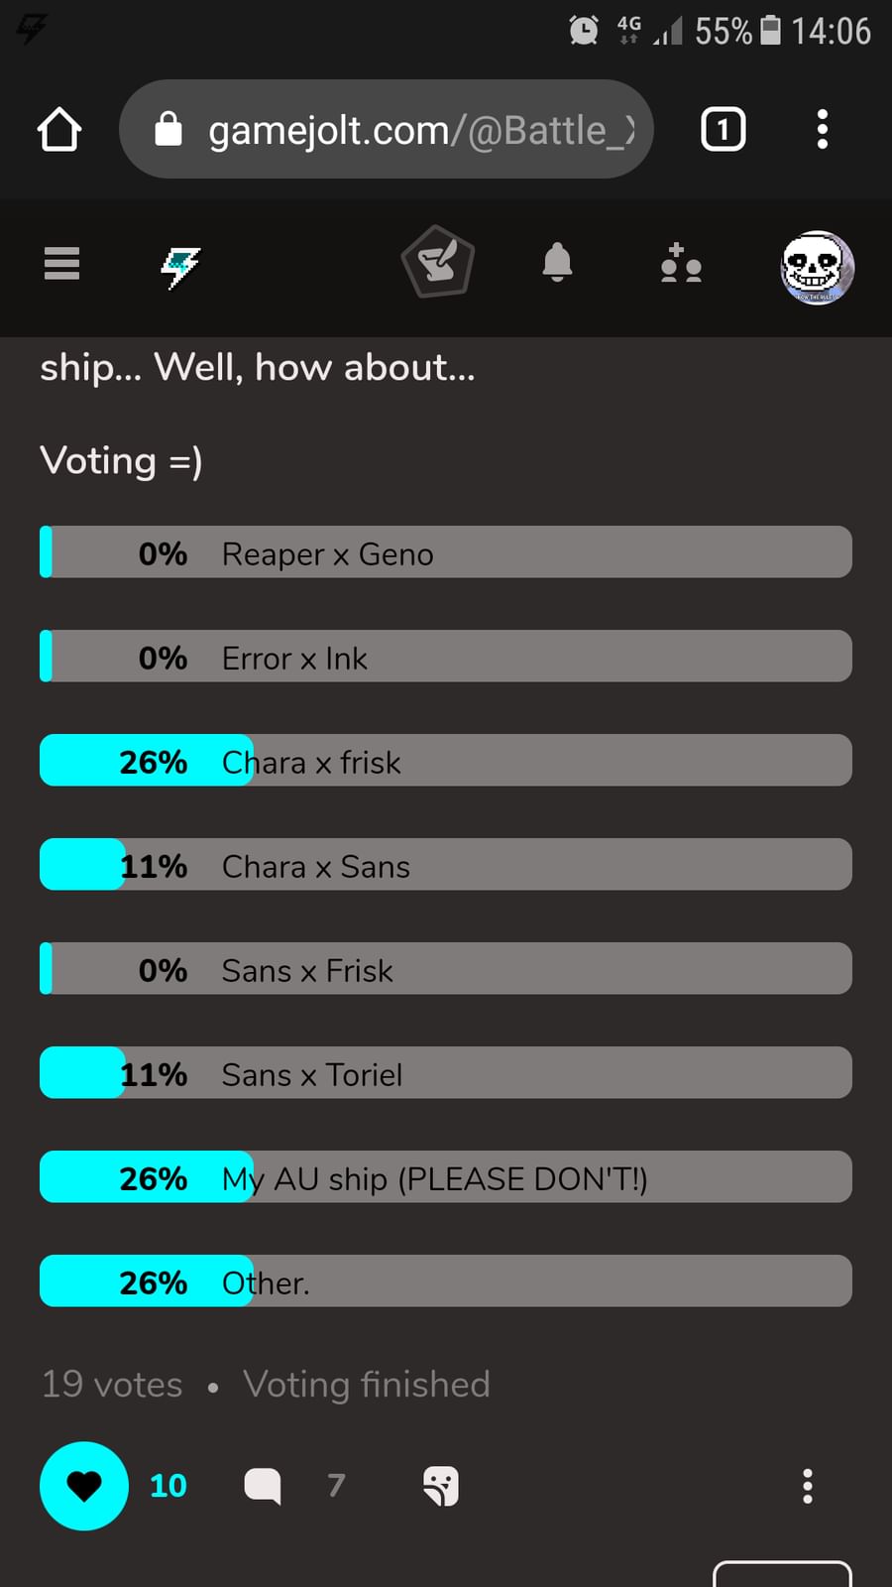Select the Chara x frisk poll option
Screen dimensions: 892x1587
coord(446,761)
